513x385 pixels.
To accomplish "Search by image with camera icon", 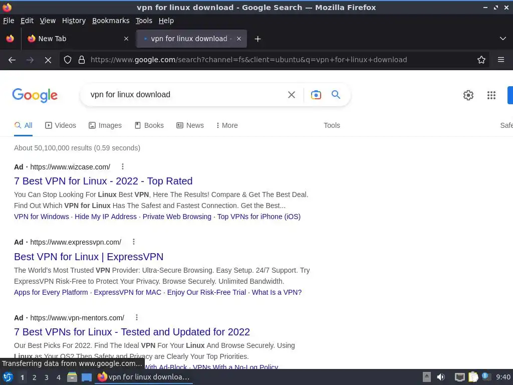I will tap(316, 95).
